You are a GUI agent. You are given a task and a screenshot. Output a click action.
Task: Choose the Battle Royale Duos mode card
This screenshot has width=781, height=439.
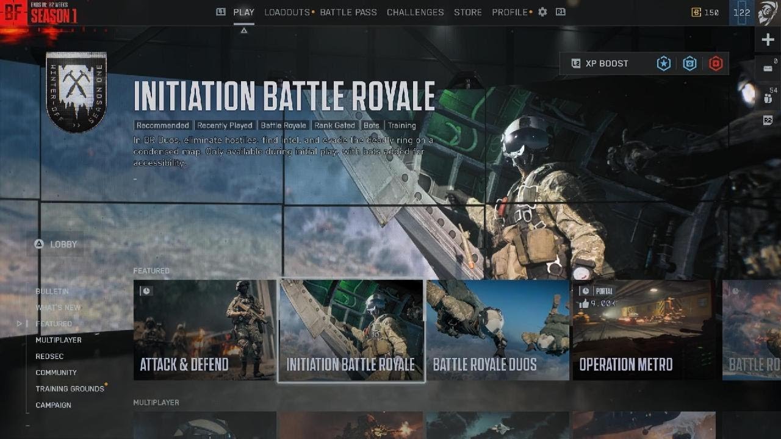(498, 330)
